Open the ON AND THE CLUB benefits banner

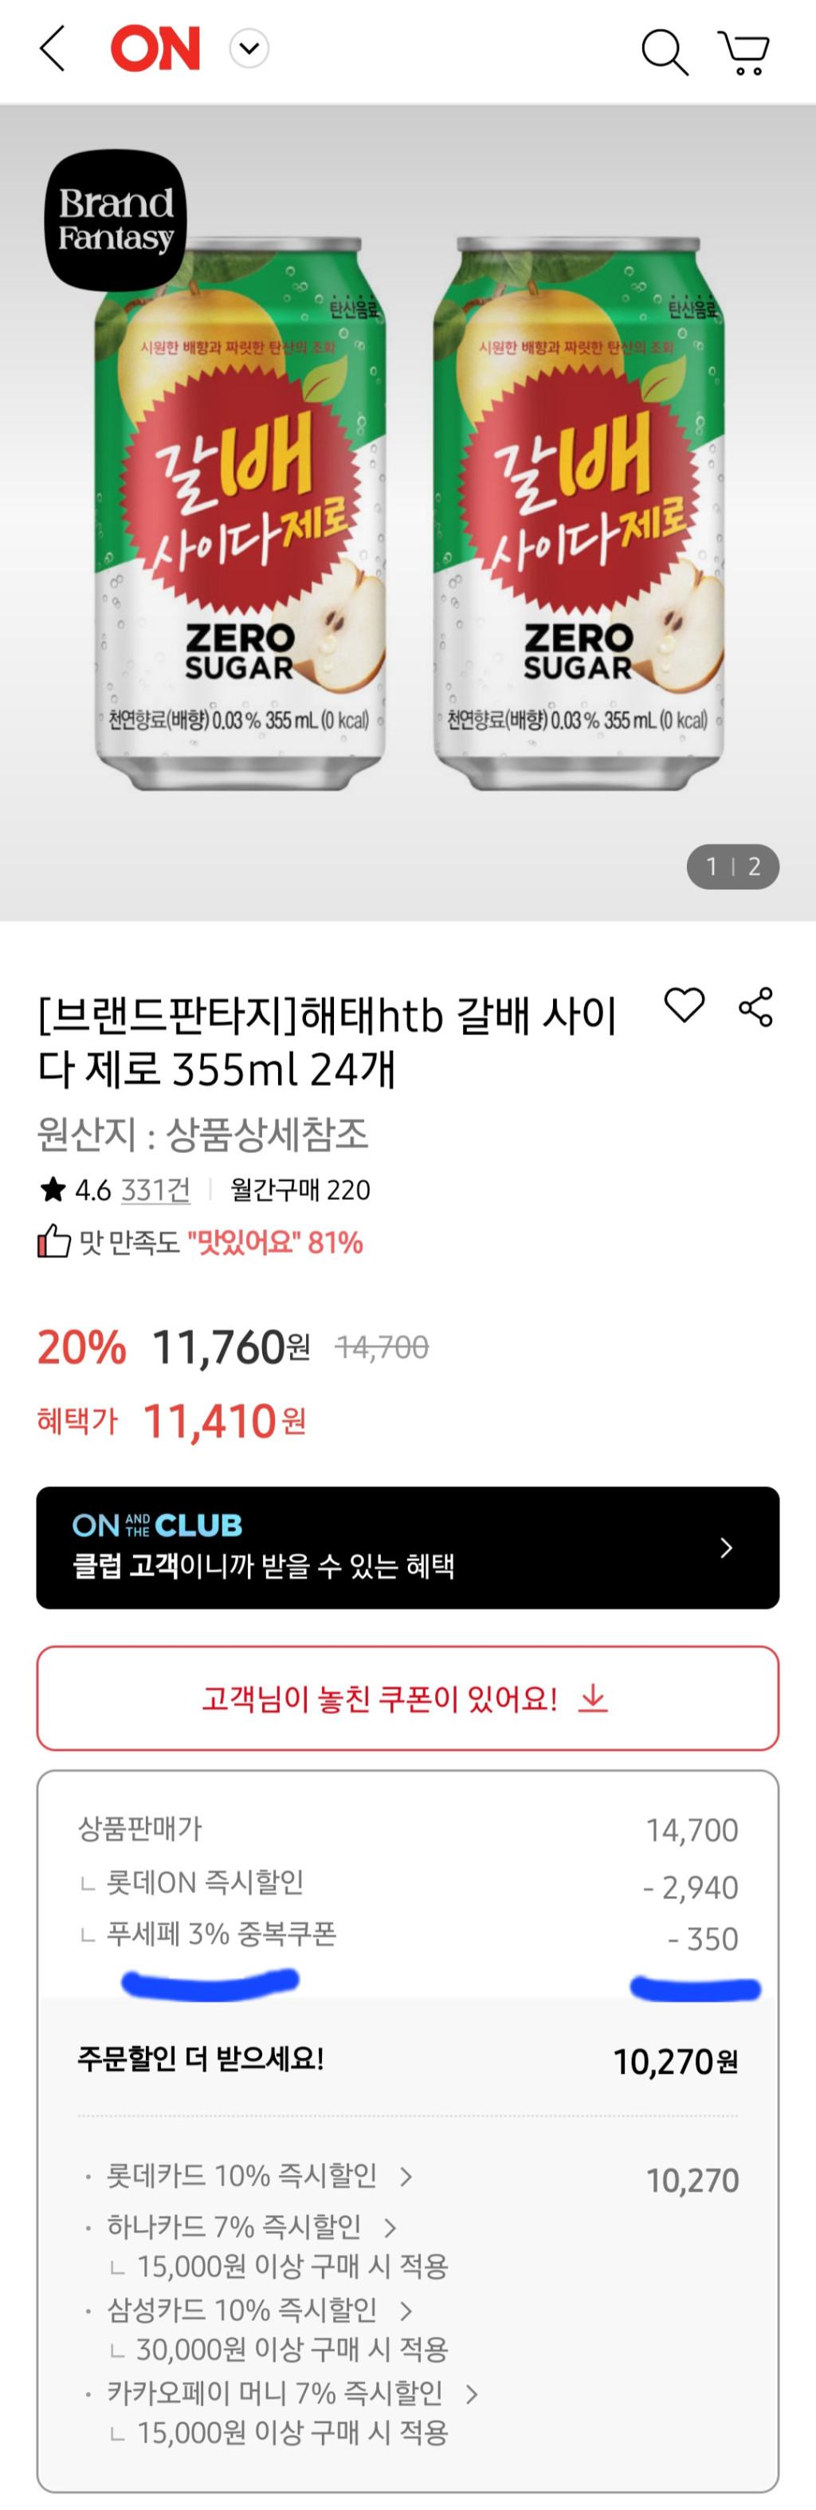pos(408,1548)
